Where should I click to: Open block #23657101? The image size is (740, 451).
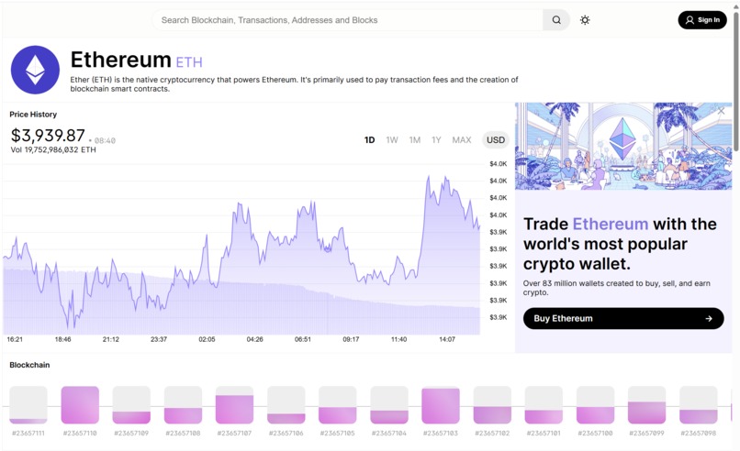coord(544,405)
